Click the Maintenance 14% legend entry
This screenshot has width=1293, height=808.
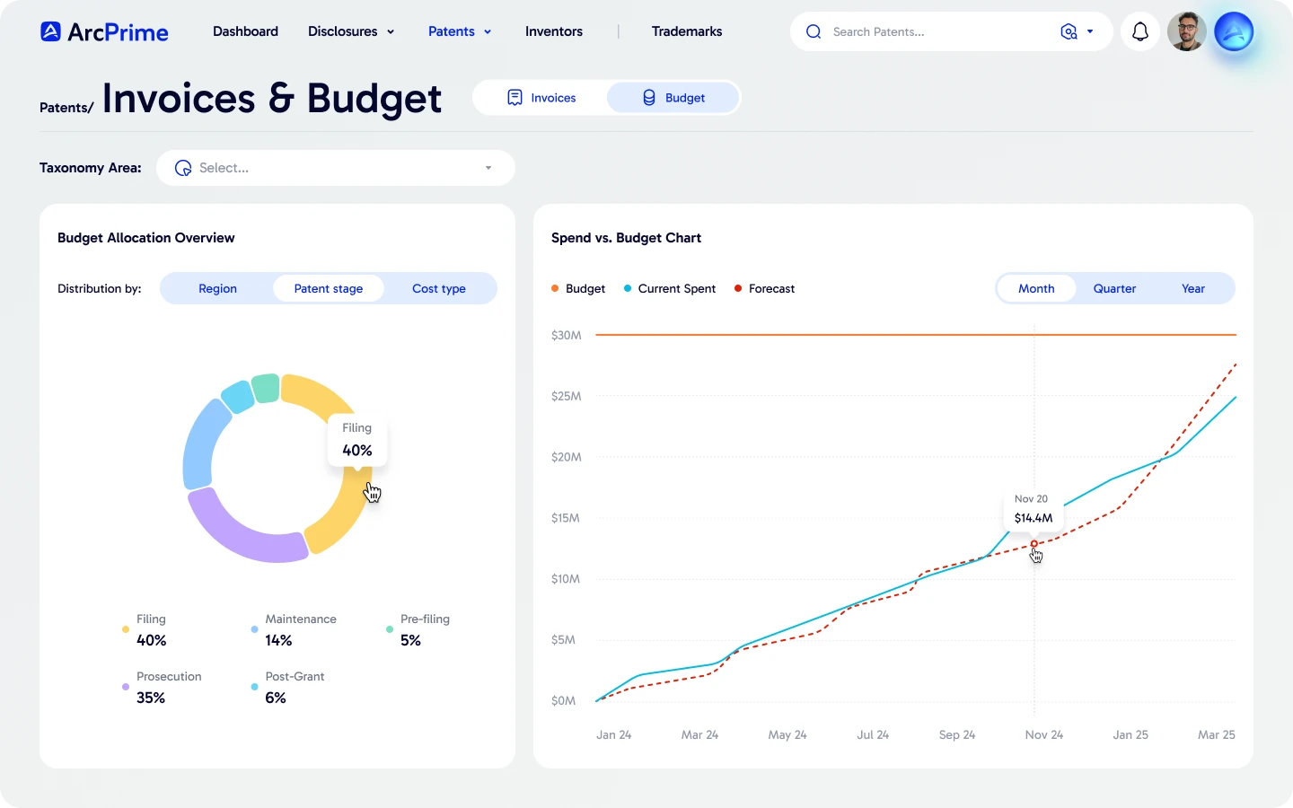click(294, 629)
